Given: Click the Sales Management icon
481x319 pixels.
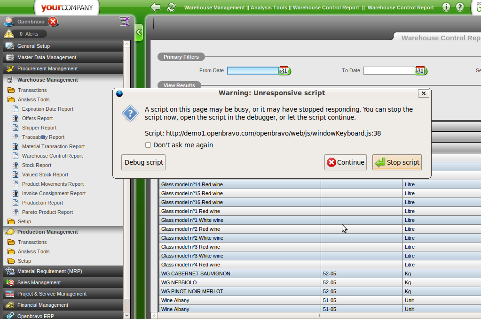Looking at the screenshot, I should click(x=10, y=282).
